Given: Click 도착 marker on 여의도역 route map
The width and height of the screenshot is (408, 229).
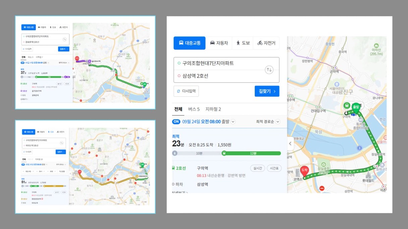Looking at the screenshot, I should tap(80, 172).
